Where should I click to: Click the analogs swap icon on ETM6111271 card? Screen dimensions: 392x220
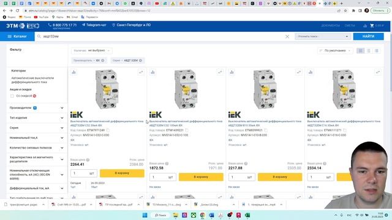point(378,72)
